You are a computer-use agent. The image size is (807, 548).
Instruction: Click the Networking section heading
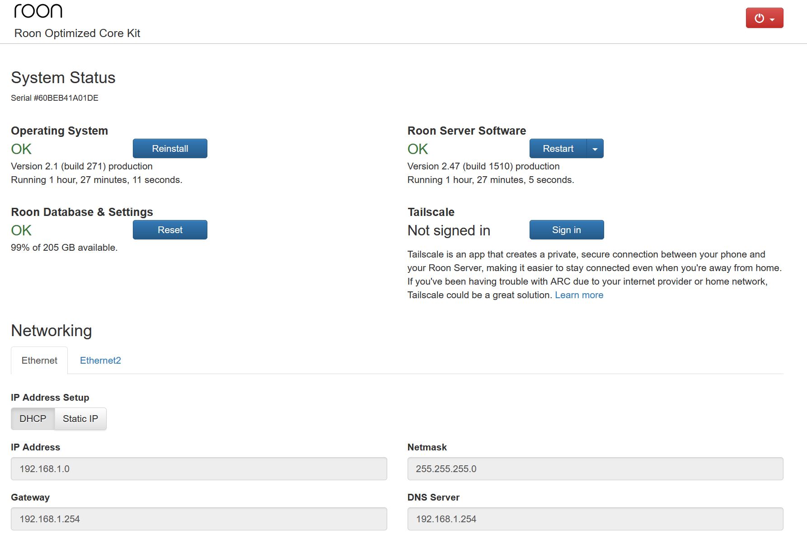tap(52, 331)
